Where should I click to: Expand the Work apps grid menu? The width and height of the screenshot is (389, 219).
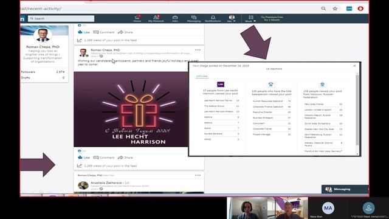[x=250, y=19]
